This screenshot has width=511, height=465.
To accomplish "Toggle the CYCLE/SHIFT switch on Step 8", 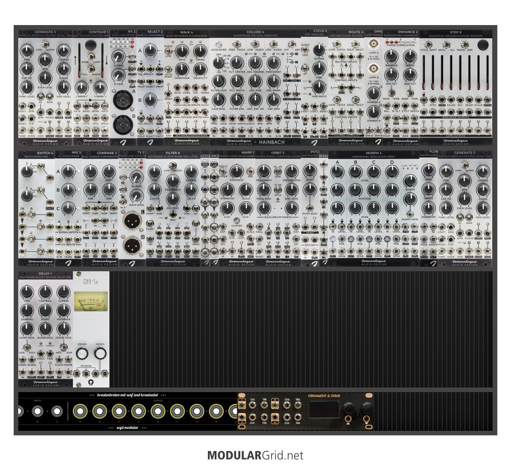I will point(428,44).
